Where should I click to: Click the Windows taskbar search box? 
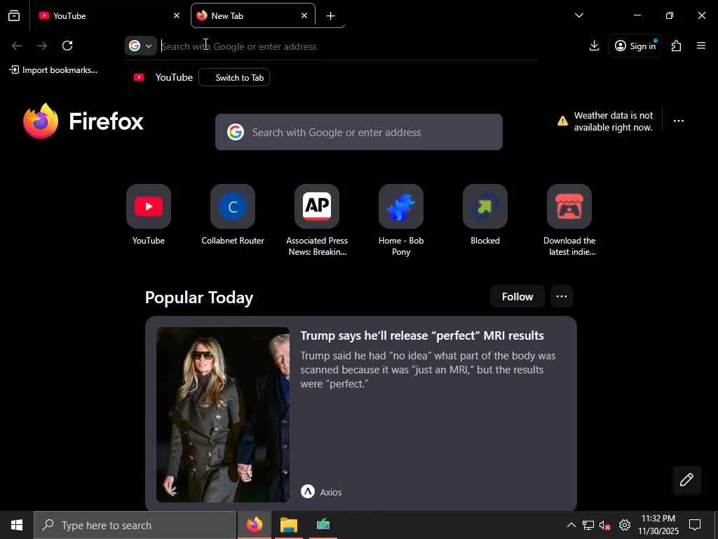[x=135, y=525]
